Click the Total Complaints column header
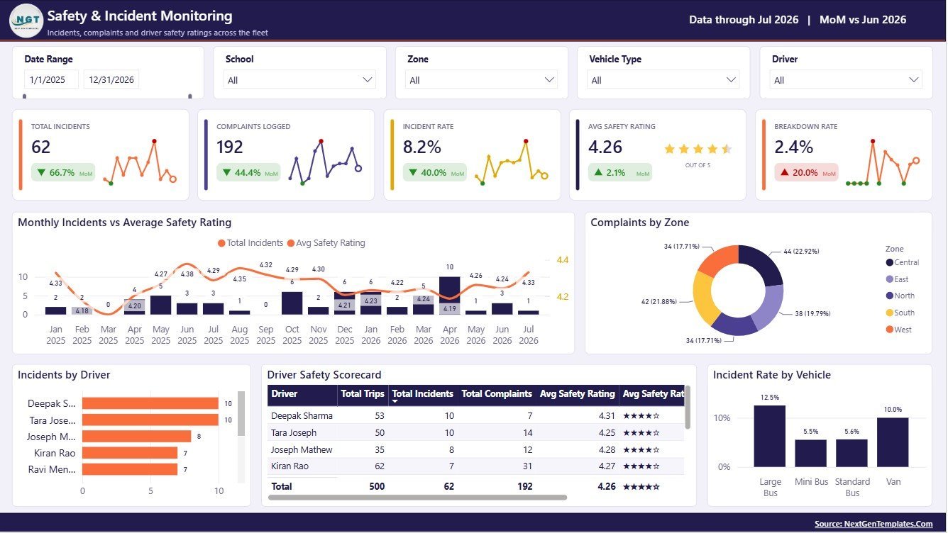The image size is (948, 533). click(497, 393)
